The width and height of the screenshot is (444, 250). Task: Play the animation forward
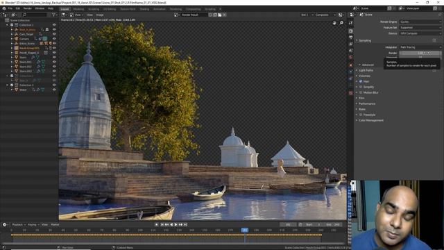(176, 224)
